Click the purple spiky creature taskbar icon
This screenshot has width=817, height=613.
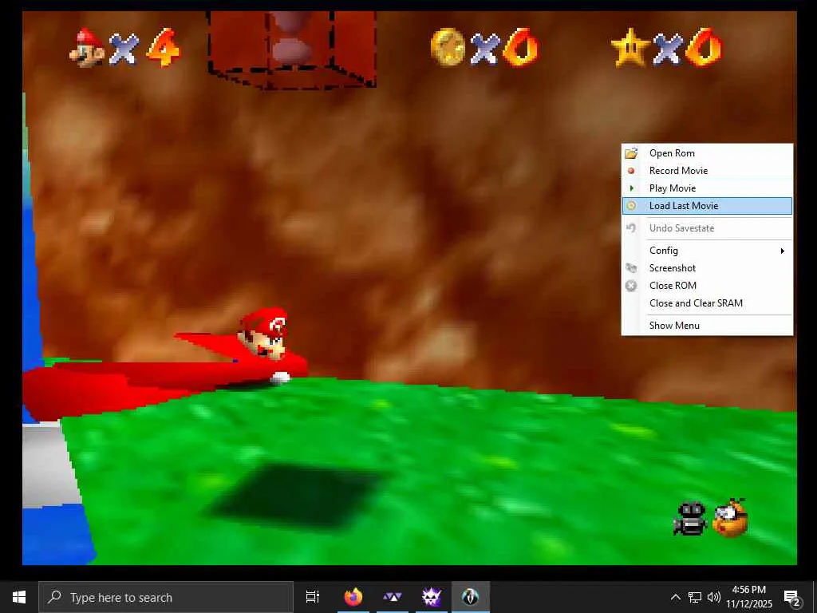click(432, 597)
